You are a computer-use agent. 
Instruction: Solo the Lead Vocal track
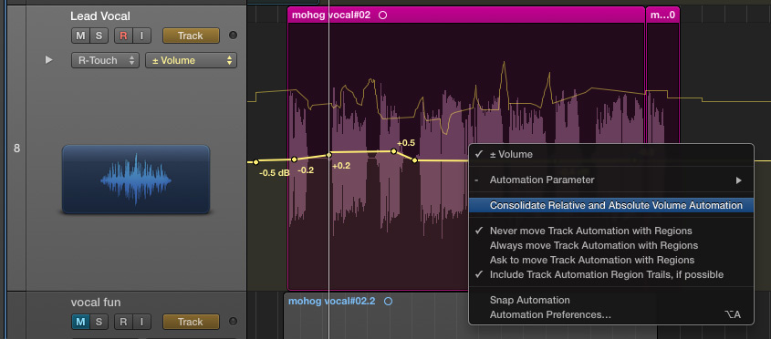click(99, 36)
